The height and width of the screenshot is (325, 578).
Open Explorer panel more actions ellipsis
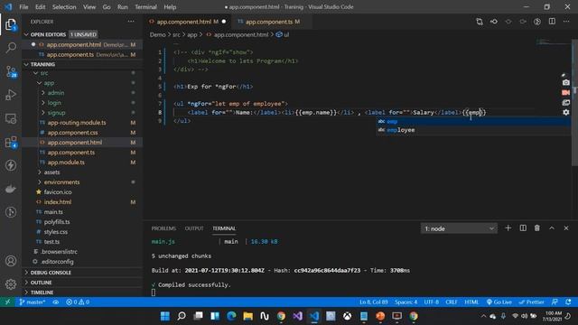(x=131, y=22)
